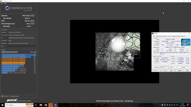Open the Task View taskbar icon

[36, 105]
